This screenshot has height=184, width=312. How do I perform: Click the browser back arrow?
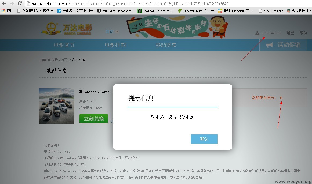(4, 3)
